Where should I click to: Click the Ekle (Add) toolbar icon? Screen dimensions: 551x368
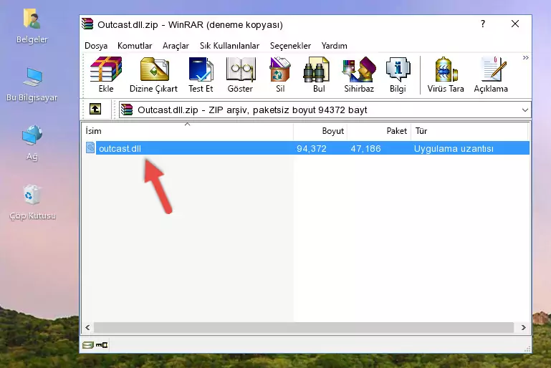[x=106, y=74]
